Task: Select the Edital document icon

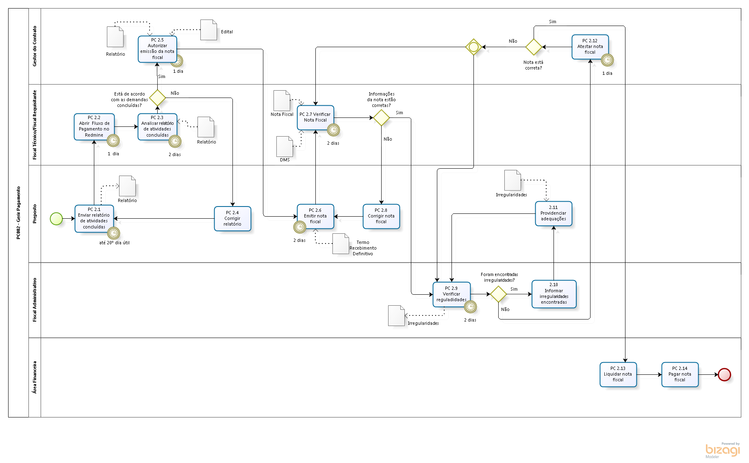Action: coord(208,30)
